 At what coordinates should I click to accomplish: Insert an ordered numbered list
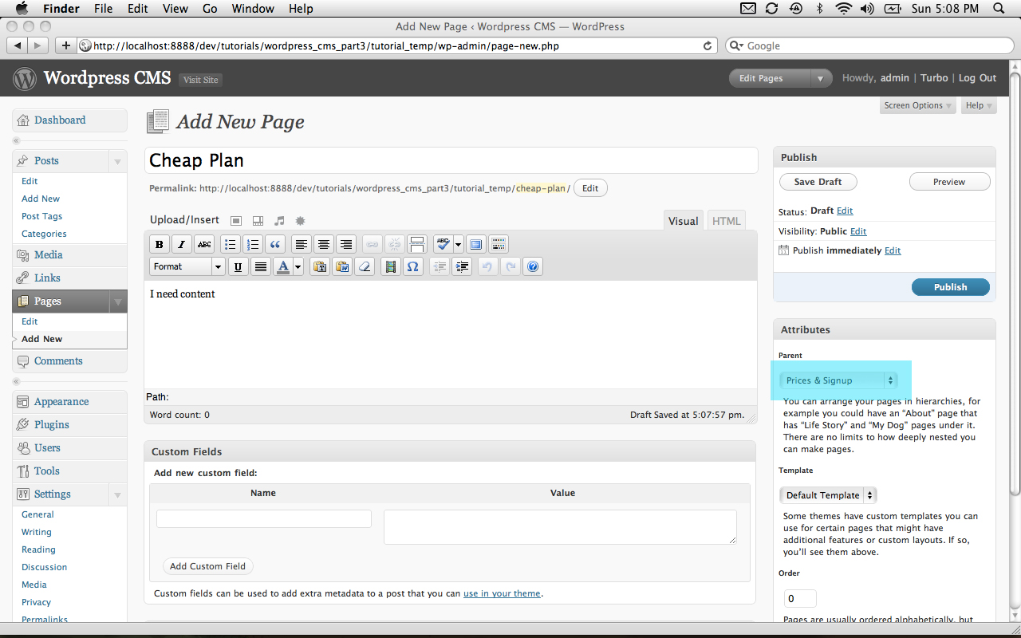point(252,244)
